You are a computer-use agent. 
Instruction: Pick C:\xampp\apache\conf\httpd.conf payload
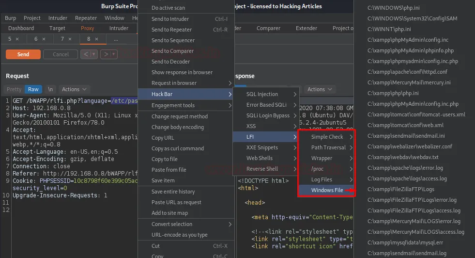click(407, 72)
